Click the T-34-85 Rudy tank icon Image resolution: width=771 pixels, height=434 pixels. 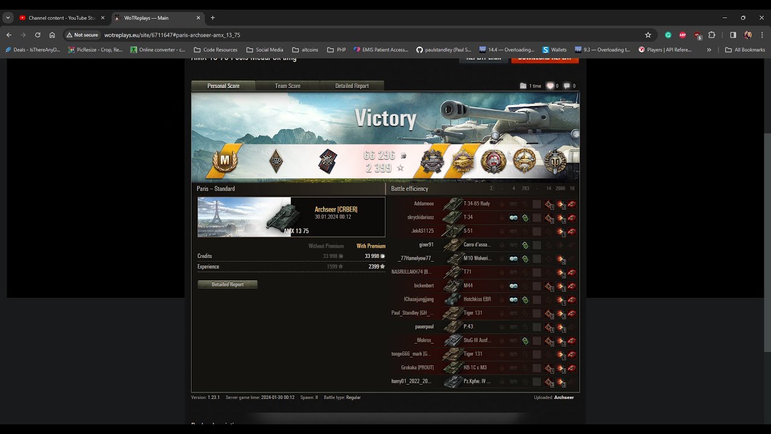(453, 204)
